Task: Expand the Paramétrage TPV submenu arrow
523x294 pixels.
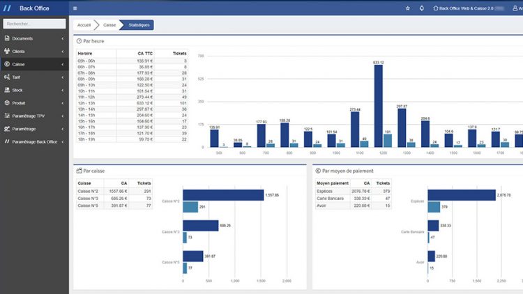Action: [63, 116]
